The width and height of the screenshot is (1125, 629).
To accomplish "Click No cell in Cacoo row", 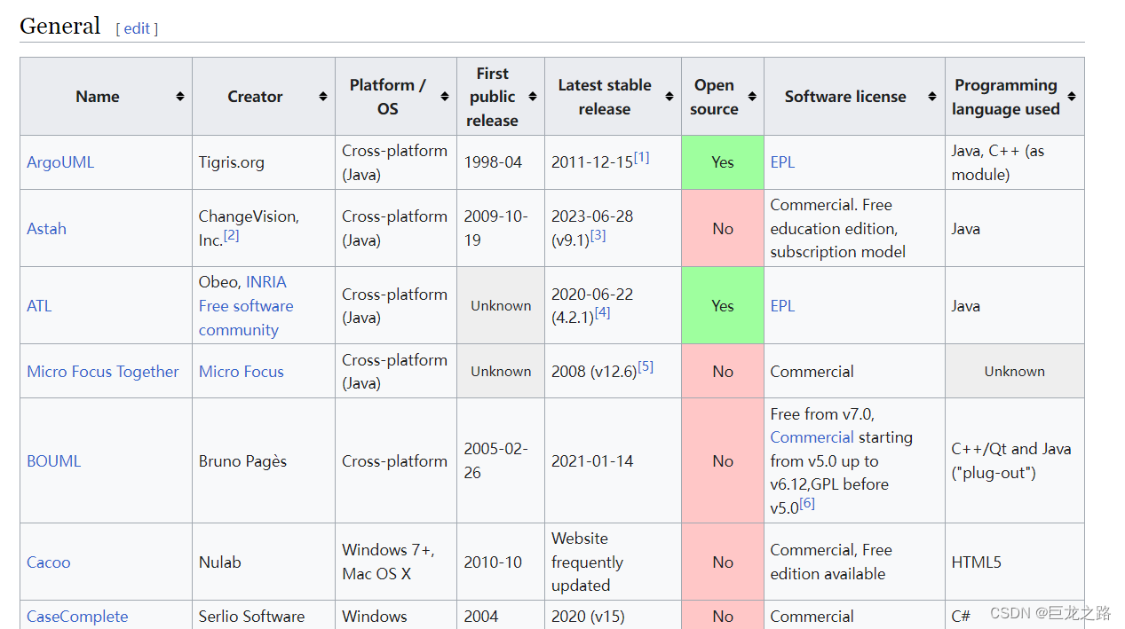I will 723,562.
